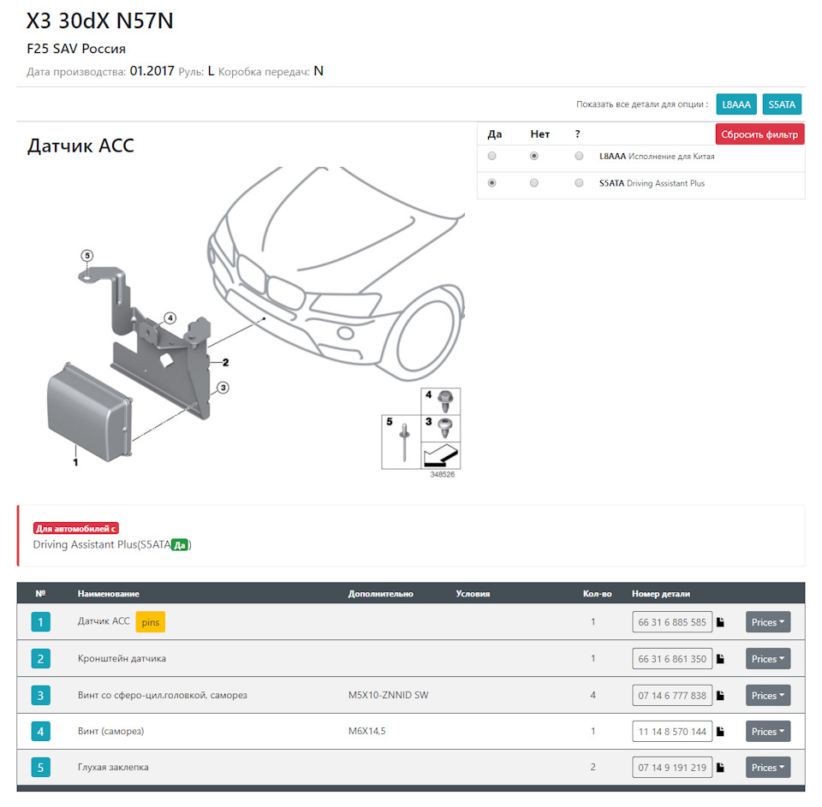Click screw 4 thumbnail in diagram legend
Viewport: 822px width, 807px height.
pyautogui.click(x=441, y=401)
